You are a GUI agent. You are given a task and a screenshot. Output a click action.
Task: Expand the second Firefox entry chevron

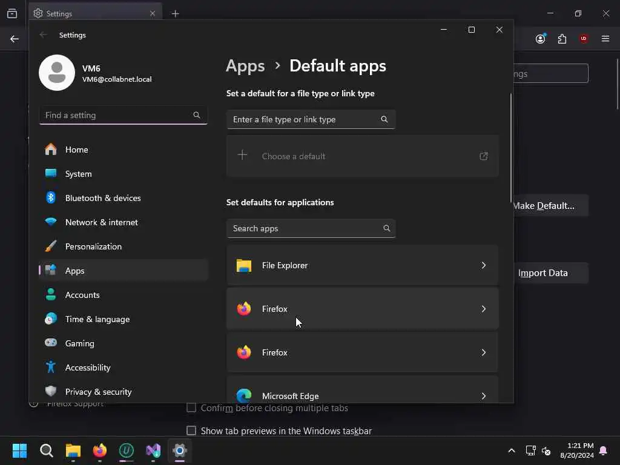484,352
